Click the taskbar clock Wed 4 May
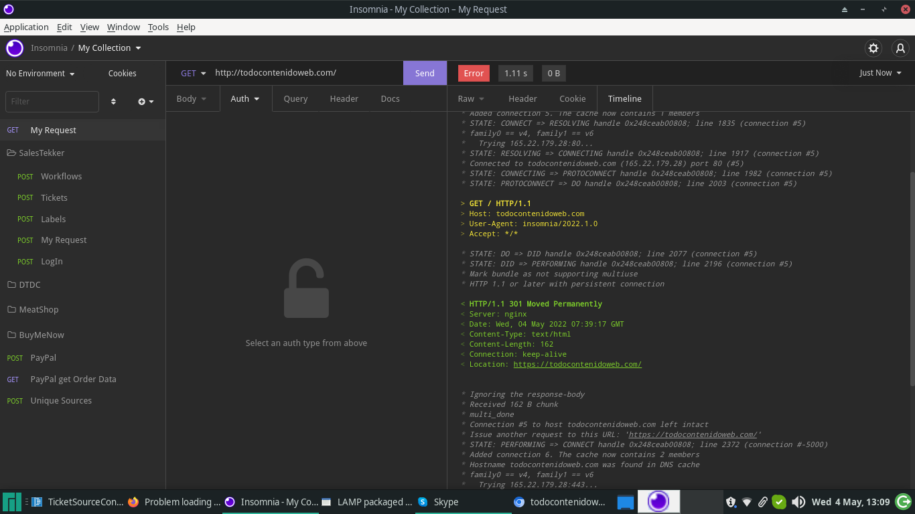Image resolution: width=915 pixels, height=514 pixels. tap(851, 502)
